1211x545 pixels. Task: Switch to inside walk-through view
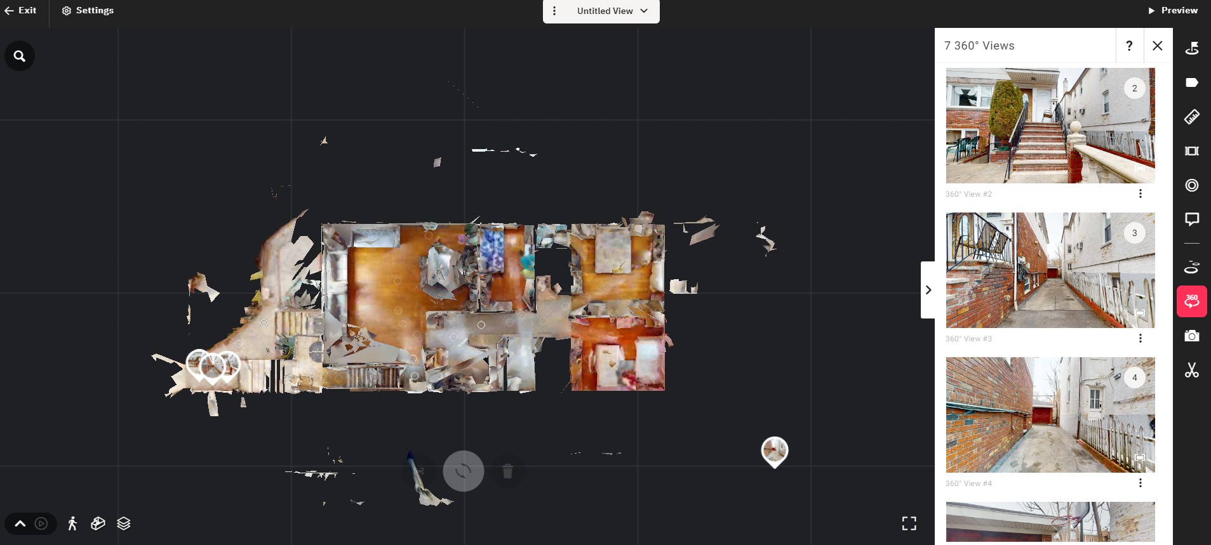pyautogui.click(x=72, y=523)
